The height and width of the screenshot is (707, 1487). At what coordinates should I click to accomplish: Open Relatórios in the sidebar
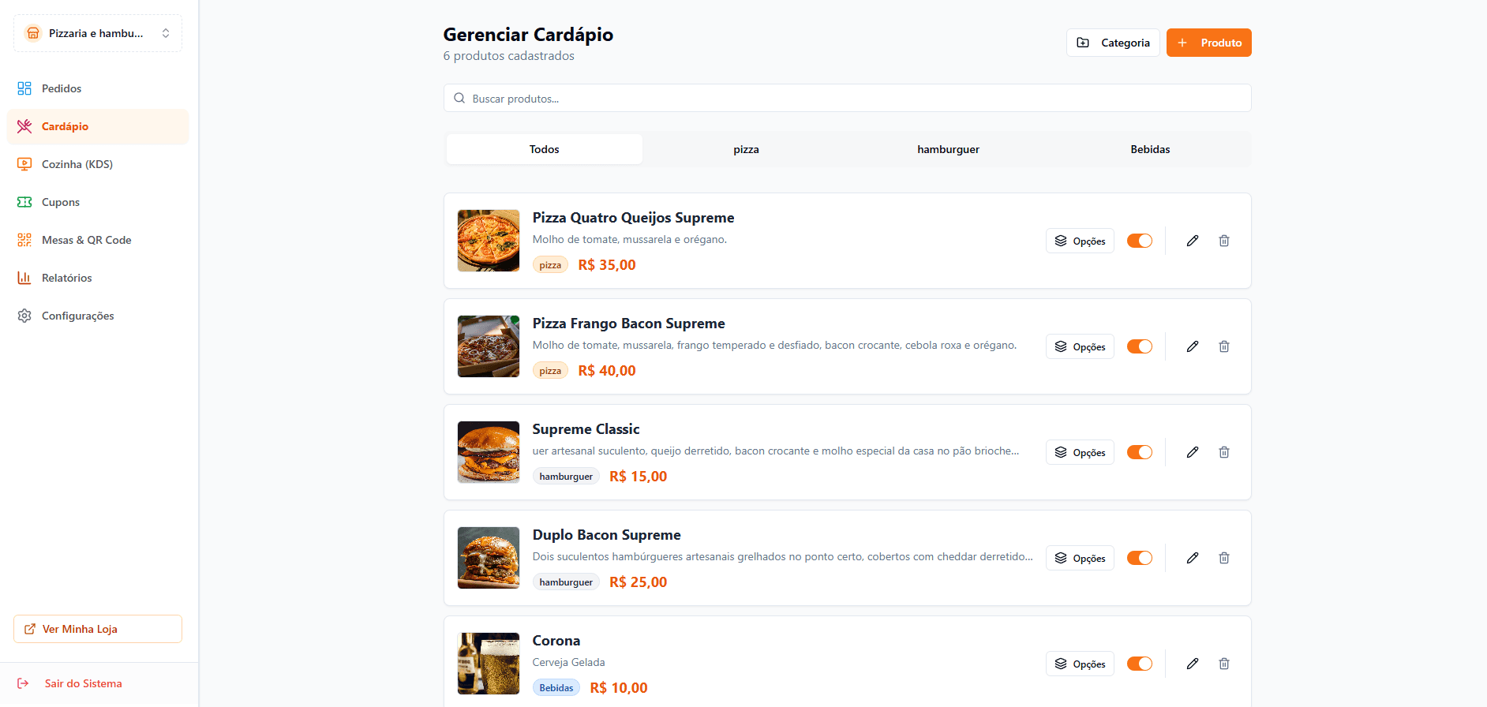66,278
